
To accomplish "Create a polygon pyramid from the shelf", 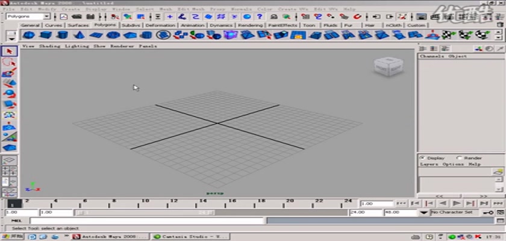I will 130,35.
